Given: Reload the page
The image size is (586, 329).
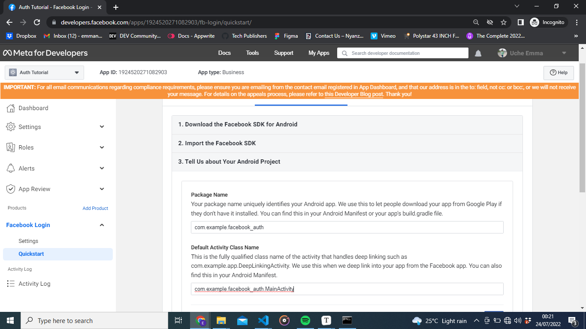Looking at the screenshot, I should click(37, 22).
